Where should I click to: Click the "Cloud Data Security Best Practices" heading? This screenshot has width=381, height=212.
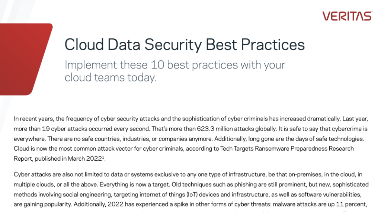tap(185, 45)
